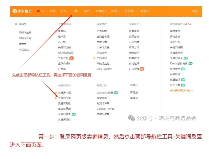Click the orange badge beside 广告投放
This screenshot has width=209, height=159.
142,69
